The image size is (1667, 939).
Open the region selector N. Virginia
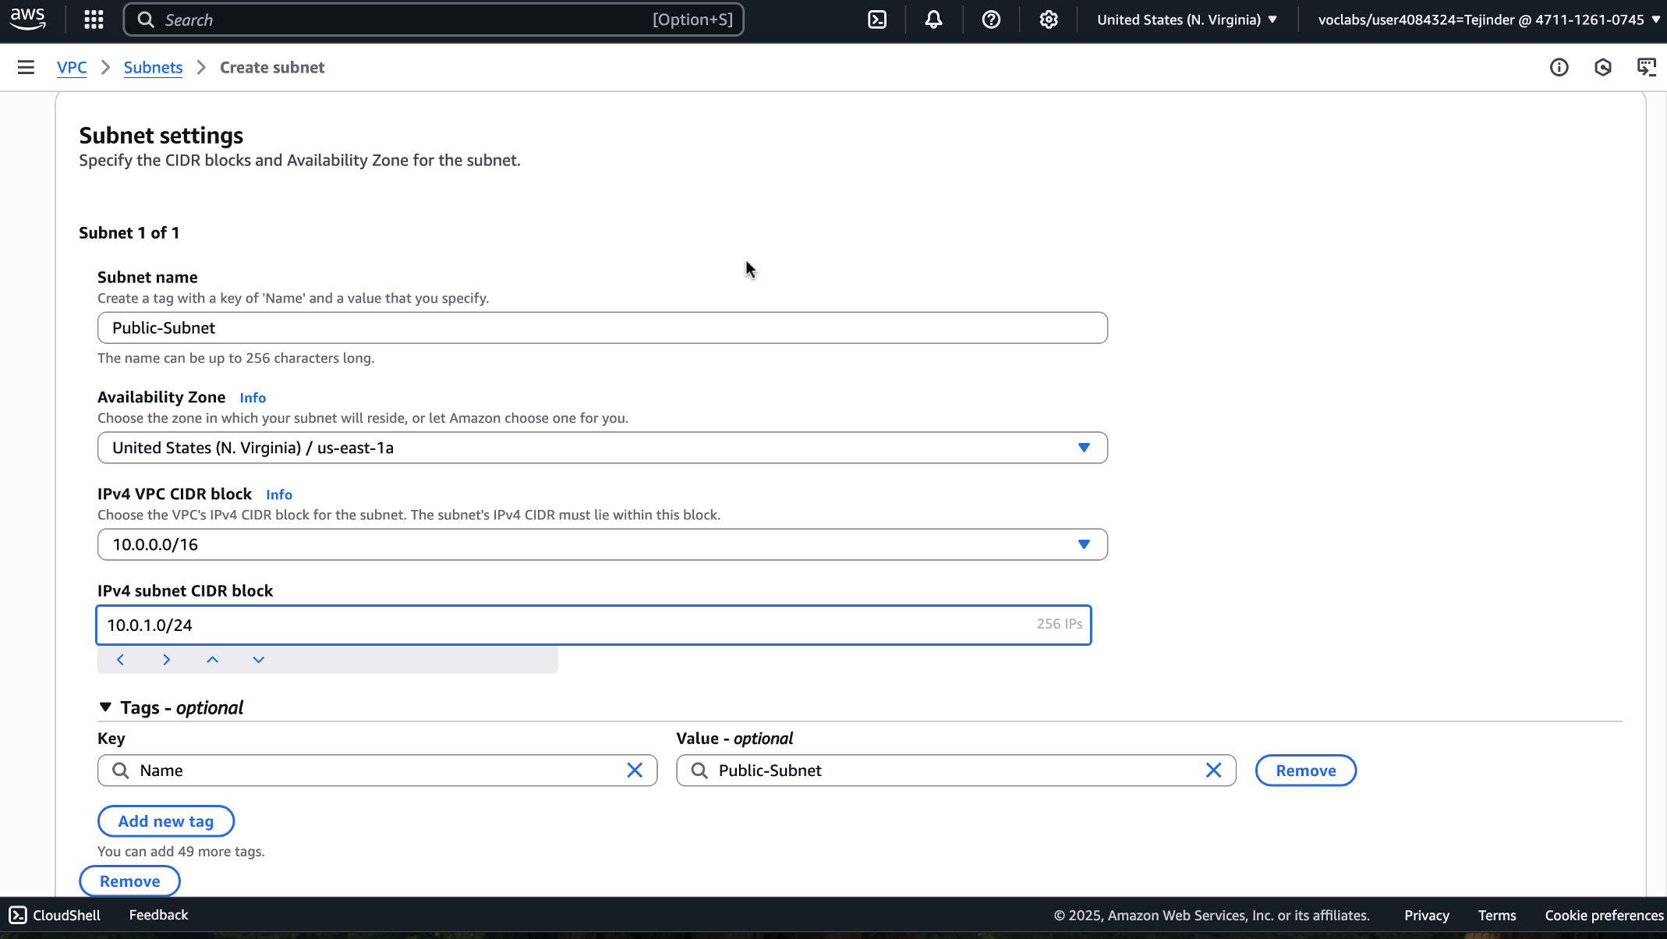click(1187, 19)
